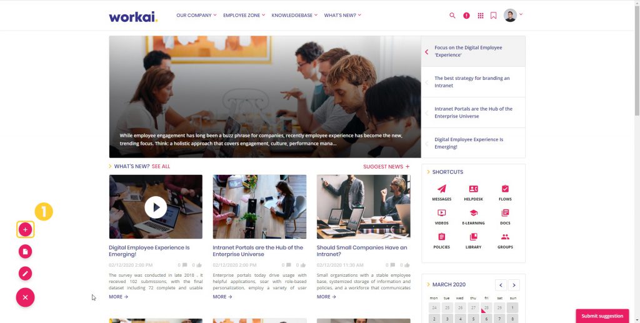Close the floating action menu
This screenshot has height=323, width=640.
coord(25,297)
